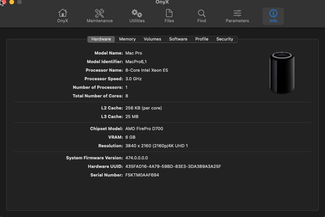Switch to the Memory tab
This screenshot has width=325, height=217.
click(127, 39)
